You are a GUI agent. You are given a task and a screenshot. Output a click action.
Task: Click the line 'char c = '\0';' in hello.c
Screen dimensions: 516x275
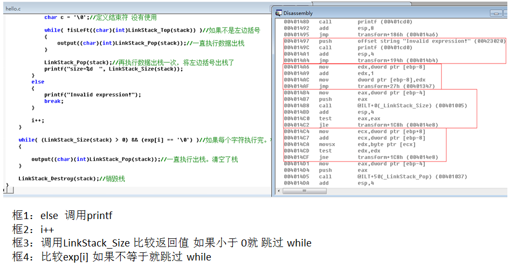click(100, 17)
